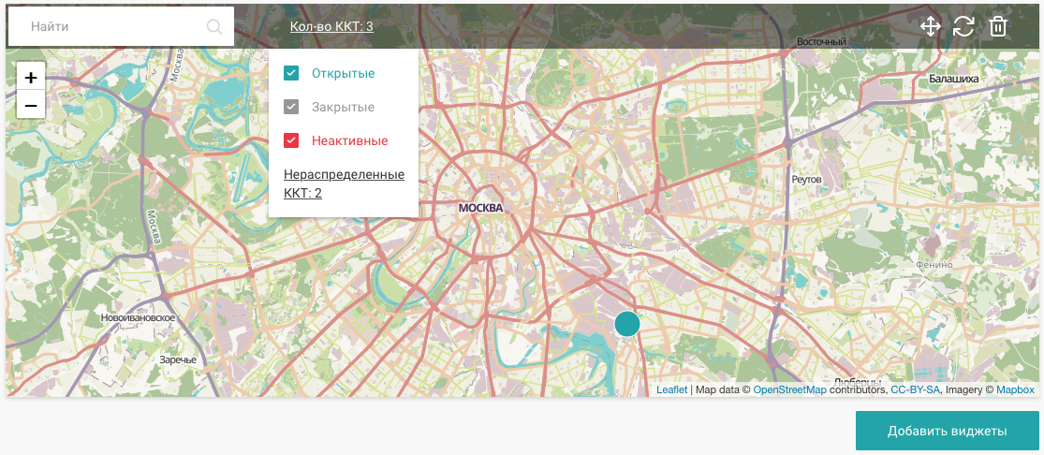Uncheck the Неактивные checkbox
This screenshot has height=455, width=1044.
point(291,140)
